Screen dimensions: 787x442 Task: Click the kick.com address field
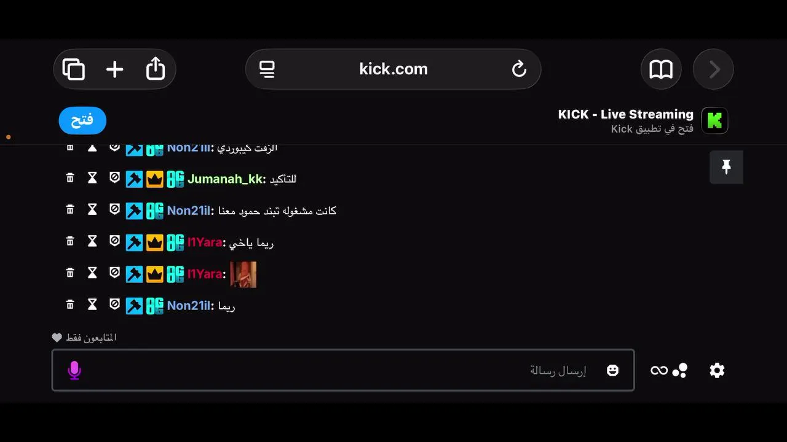click(x=393, y=69)
